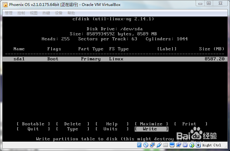Select the Type option in cfdisk
The width and height of the screenshot is (230, 151).
pyautogui.click(x=72, y=129)
